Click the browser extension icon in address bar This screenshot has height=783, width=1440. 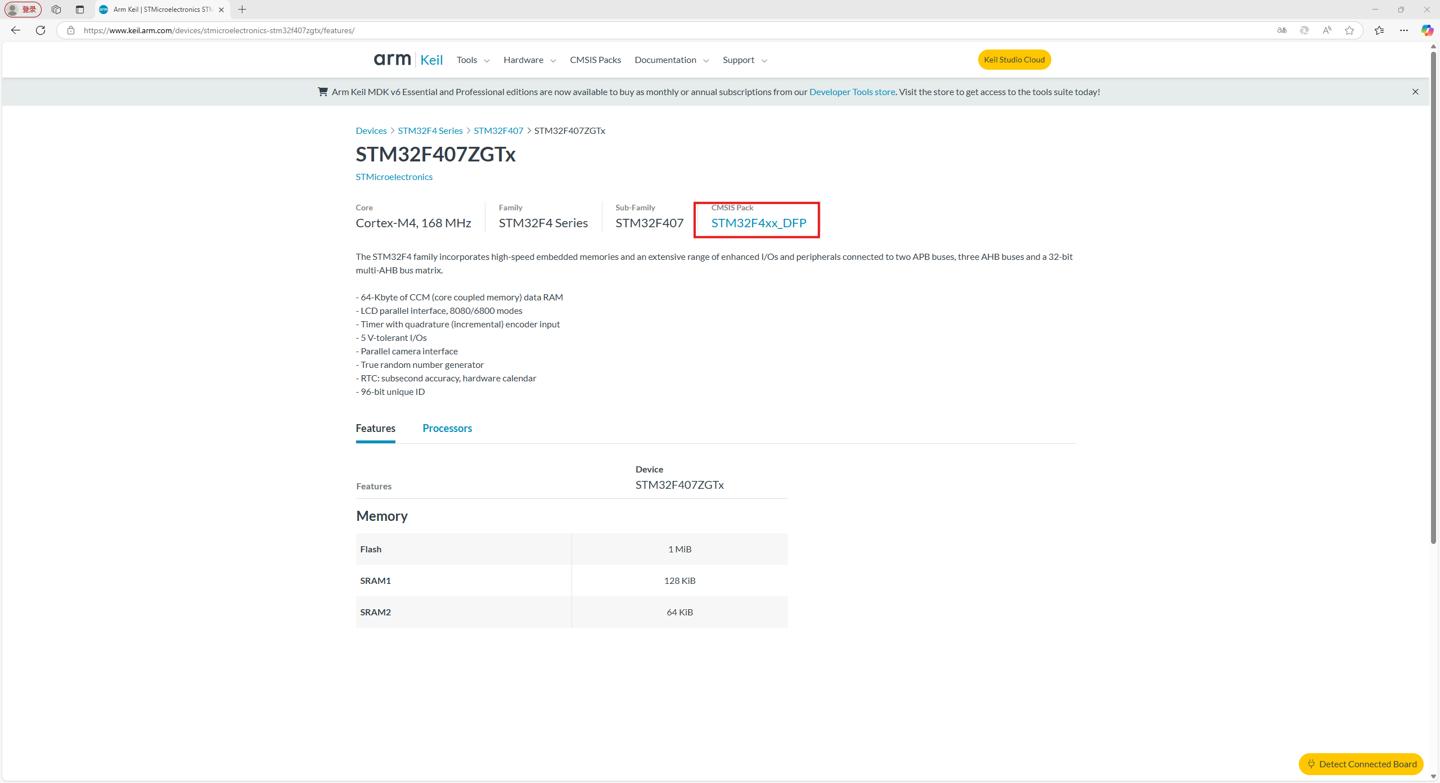coord(1304,30)
